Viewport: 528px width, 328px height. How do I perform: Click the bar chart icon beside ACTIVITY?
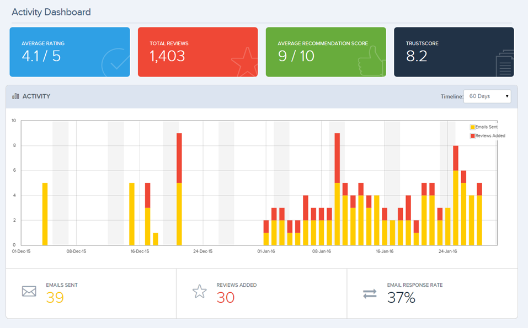[15, 96]
